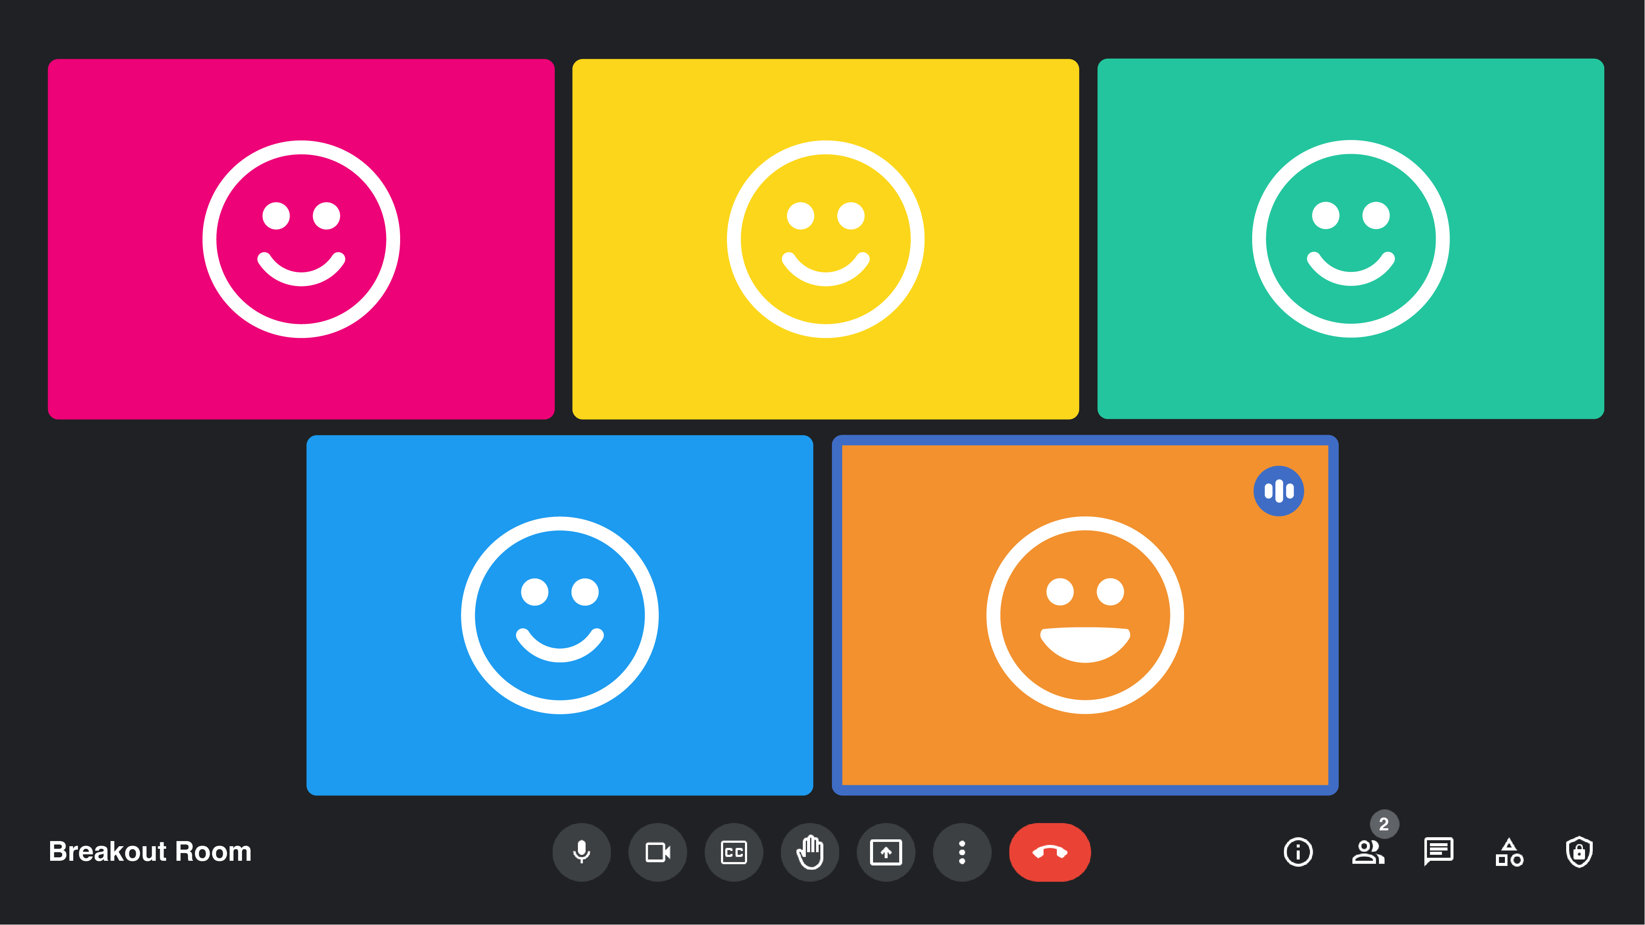Click the audio speaking indicator on orange tile

1278,491
